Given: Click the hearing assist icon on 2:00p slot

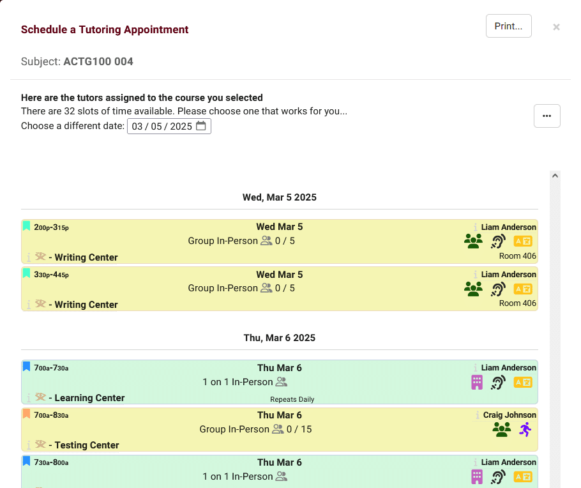Looking at the screenshot, I should pyautogui.click(x=498, y=241).
